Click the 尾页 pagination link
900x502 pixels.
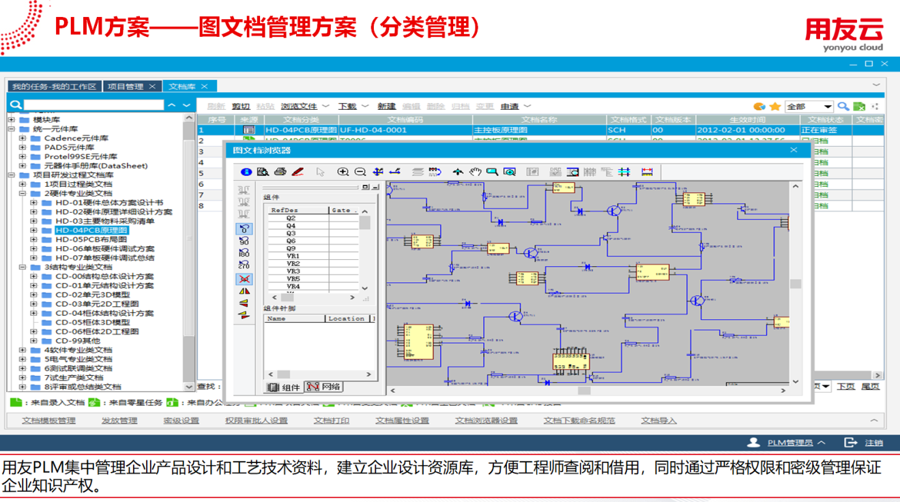(870, 387)
